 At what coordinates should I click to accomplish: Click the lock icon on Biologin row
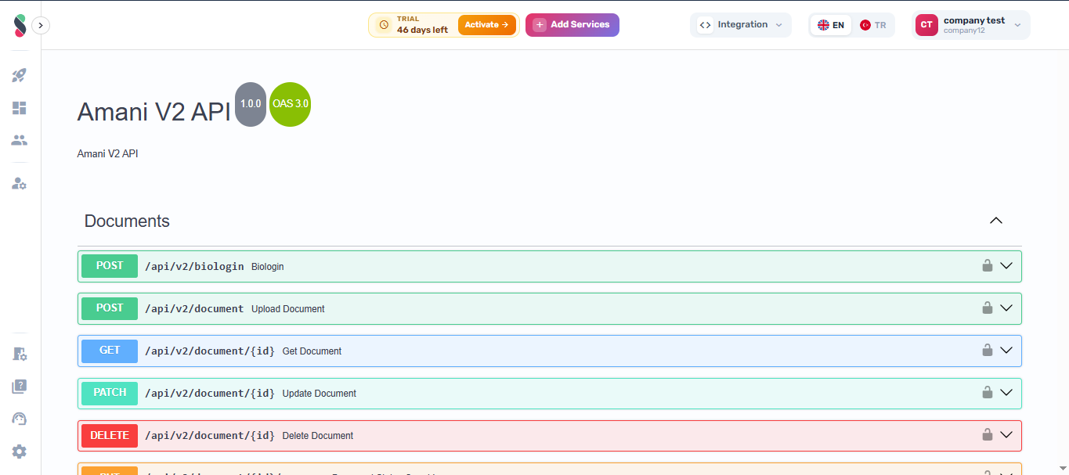coord(988,265)
